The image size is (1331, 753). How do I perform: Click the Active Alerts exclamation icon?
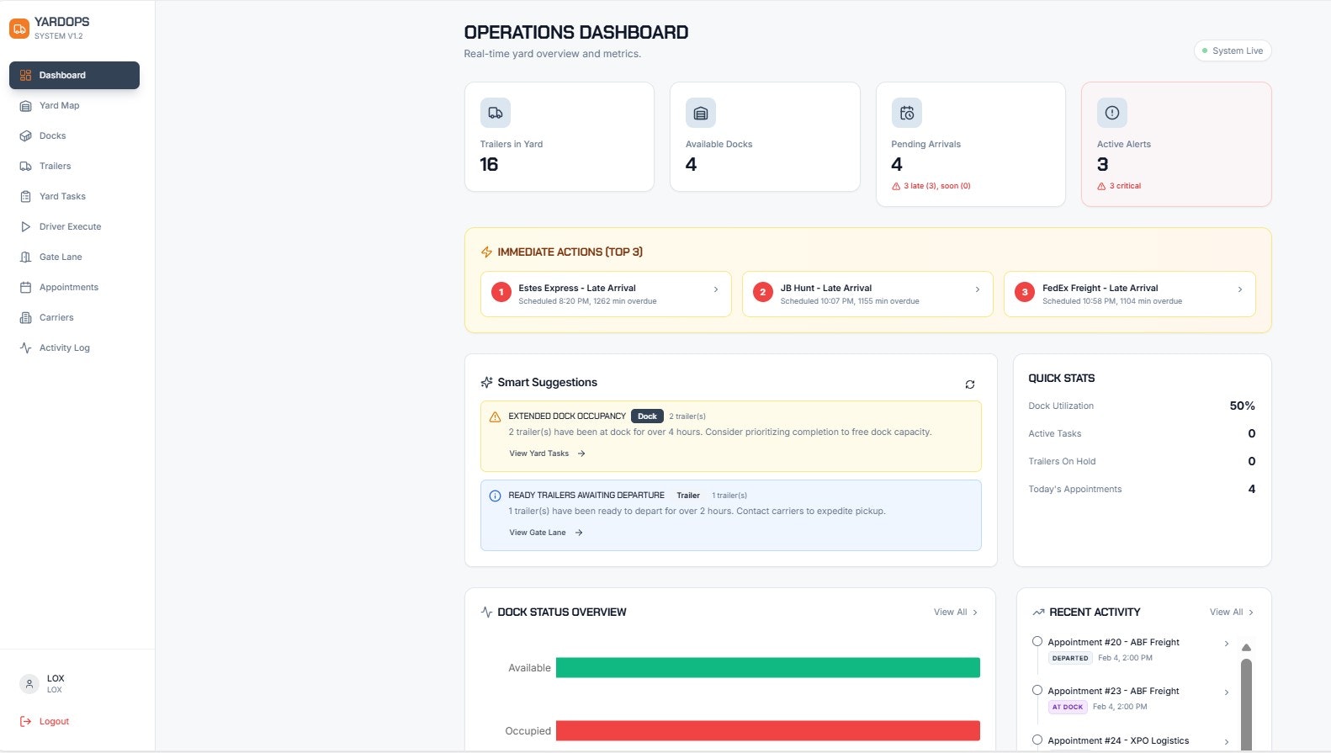[x=1112, y=113]
